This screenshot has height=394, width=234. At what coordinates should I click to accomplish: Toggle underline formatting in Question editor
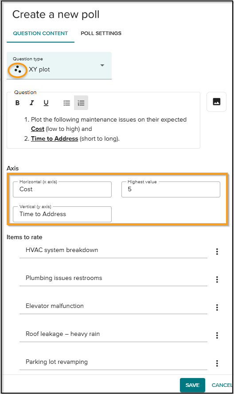click(x=46, y=103)
